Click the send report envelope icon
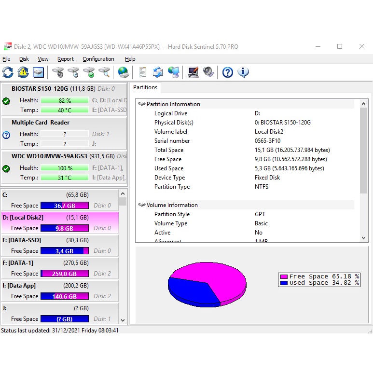Screen dimensions: 373x373 tap(158, 72)
